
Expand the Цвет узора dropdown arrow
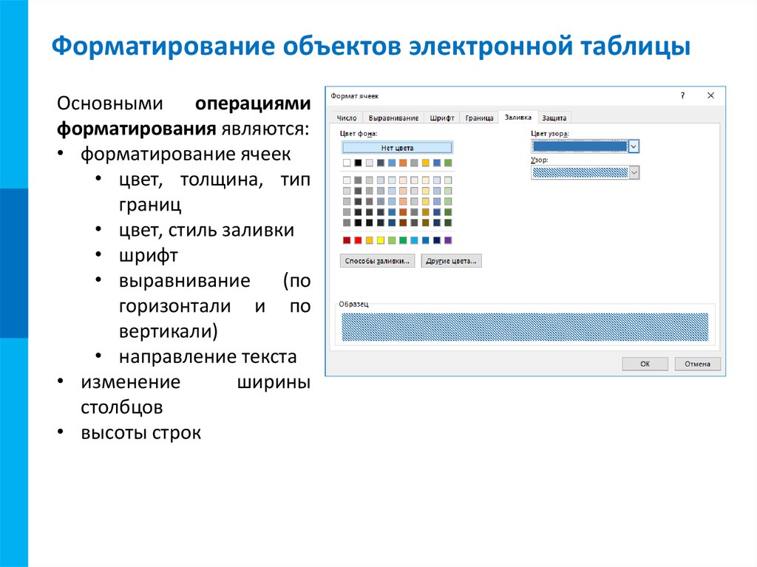(634, 146)
